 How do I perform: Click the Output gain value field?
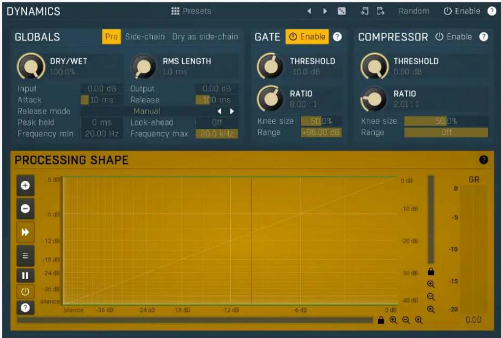(x=216, y=89)
